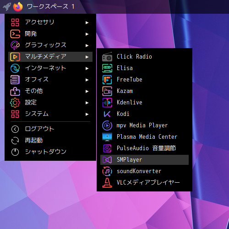Expand the インターネット submenu arrow
The width and height of the screenshot is (229, 229).
87,68
